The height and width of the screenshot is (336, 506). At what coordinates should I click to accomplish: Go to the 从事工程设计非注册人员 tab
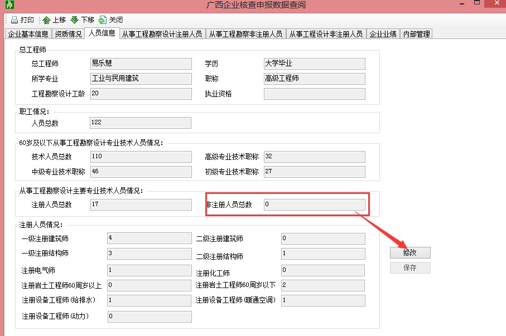326,34
